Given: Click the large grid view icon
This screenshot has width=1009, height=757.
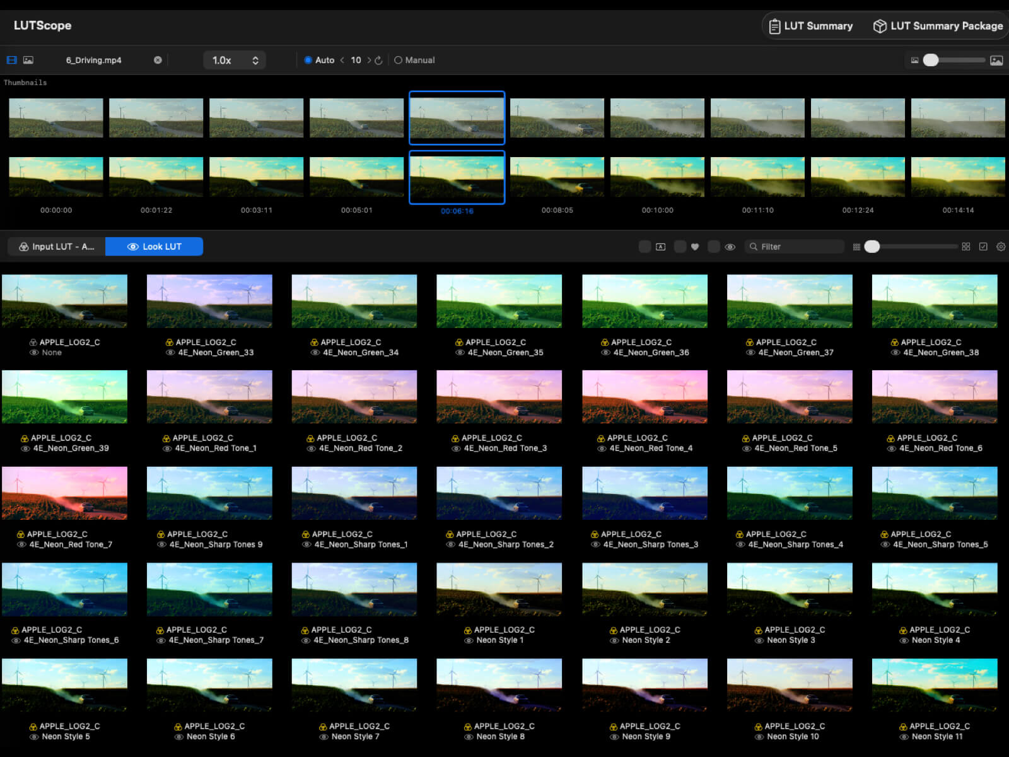Looking at the screenshot, I should tap(966, 247).
